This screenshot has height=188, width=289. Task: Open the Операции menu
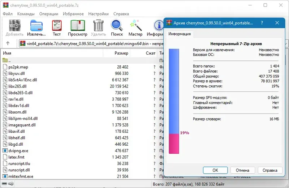(x=49, y=14)
